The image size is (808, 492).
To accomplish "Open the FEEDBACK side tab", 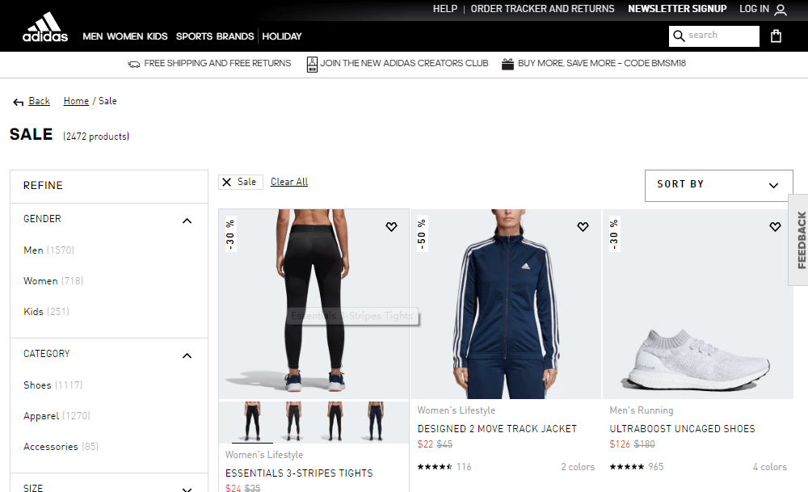I will pos(799,240).
